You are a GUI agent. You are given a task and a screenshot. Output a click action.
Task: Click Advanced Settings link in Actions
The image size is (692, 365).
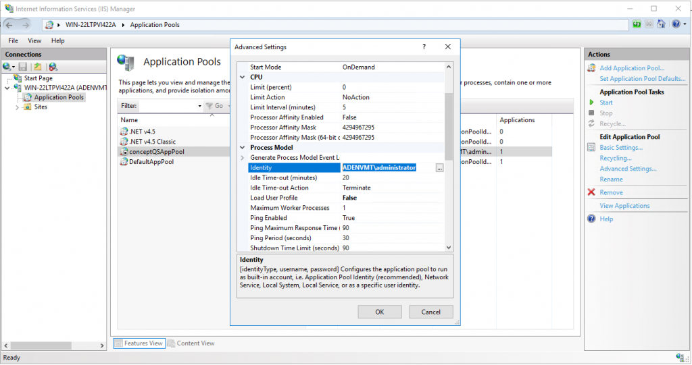click(628, 169)
